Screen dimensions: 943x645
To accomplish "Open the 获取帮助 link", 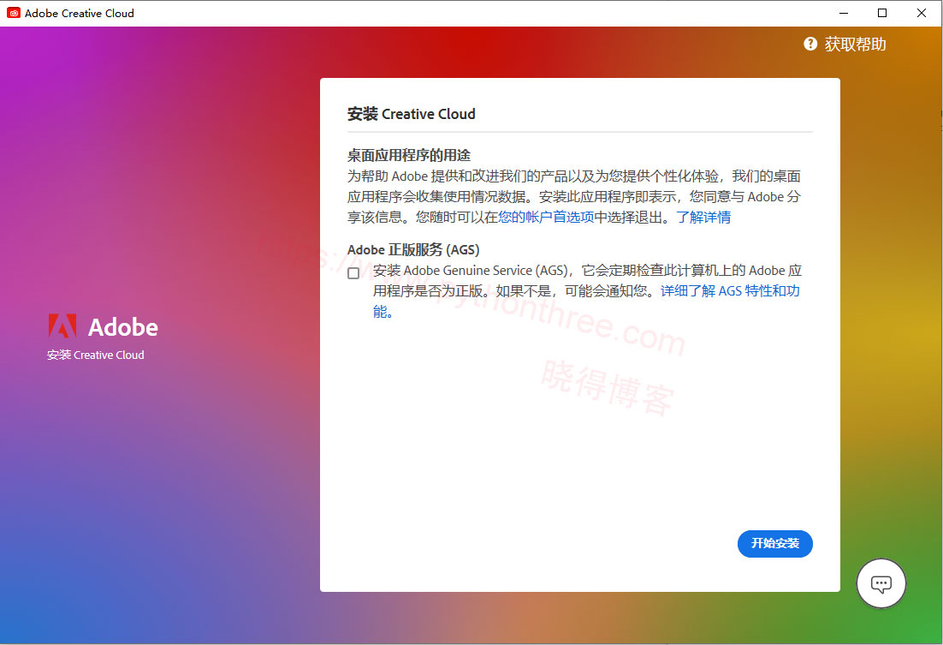I will tap(855, 44).
